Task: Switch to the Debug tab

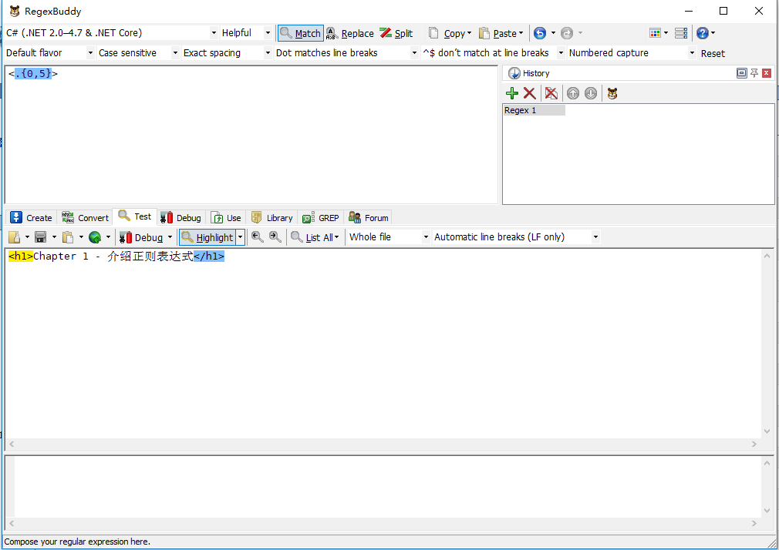Action: [x=180, y=217]
